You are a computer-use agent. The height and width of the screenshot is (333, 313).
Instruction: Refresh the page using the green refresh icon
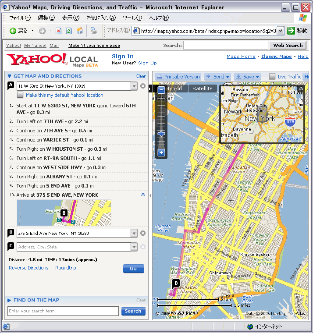click(69, 31)
